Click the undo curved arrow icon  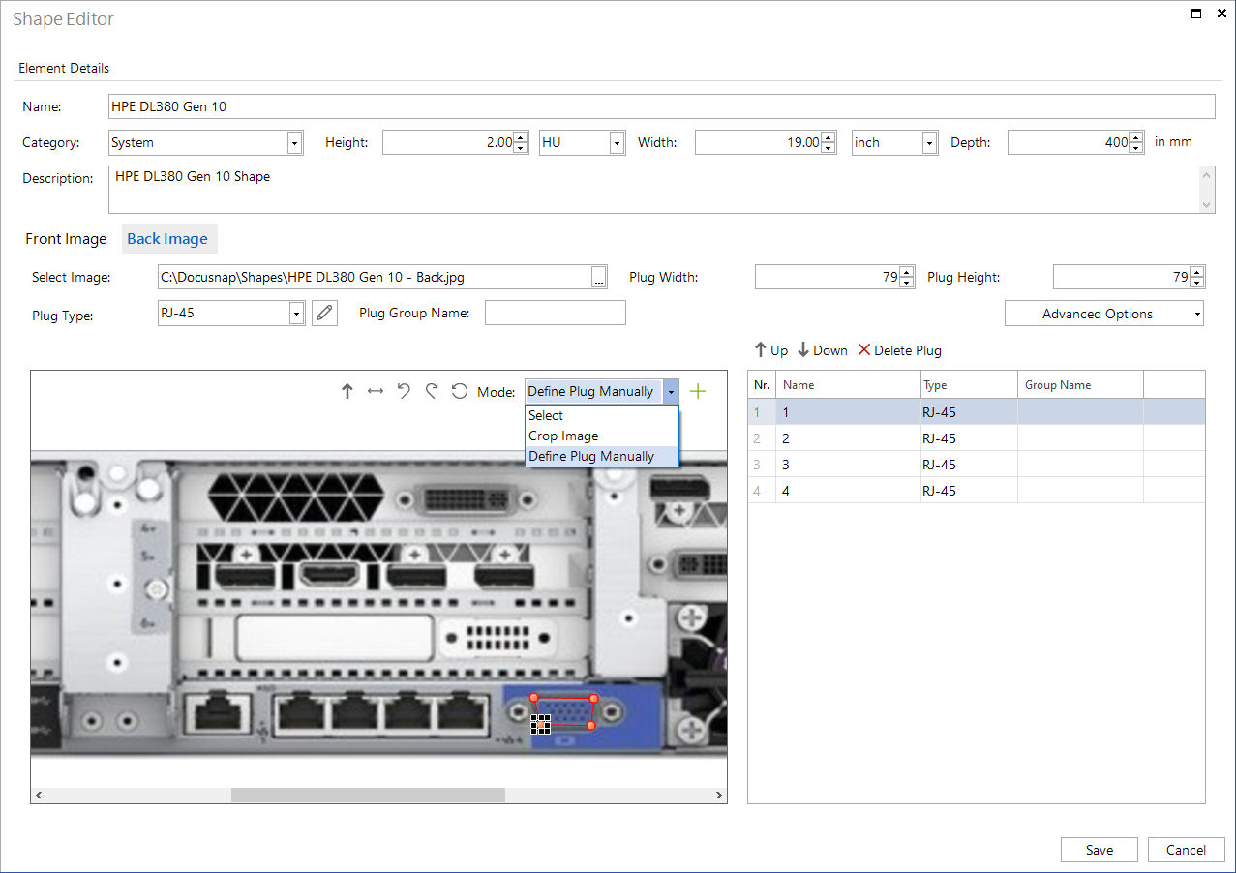pyautogui.click(x=404, y=391)
